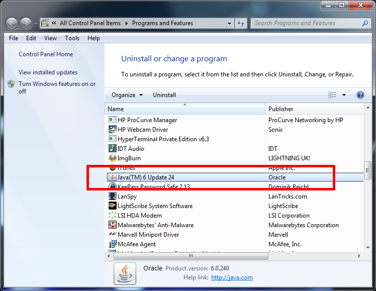
Task: Click the Malwarebytes red M icon
Action: (112, 225)
